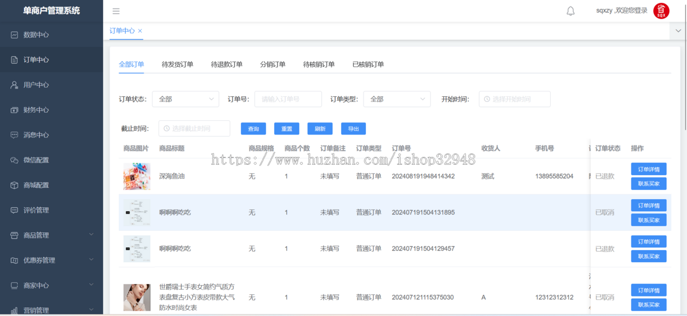This screenshot has width=687, height=316.
Task: Click the 截止时间 picker field
Action: [x=194, y=128]
